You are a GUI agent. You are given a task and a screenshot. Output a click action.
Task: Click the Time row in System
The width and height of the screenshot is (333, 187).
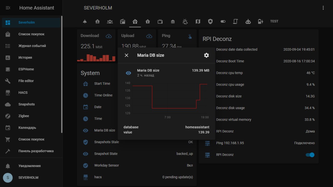click(x=99, y=119)
